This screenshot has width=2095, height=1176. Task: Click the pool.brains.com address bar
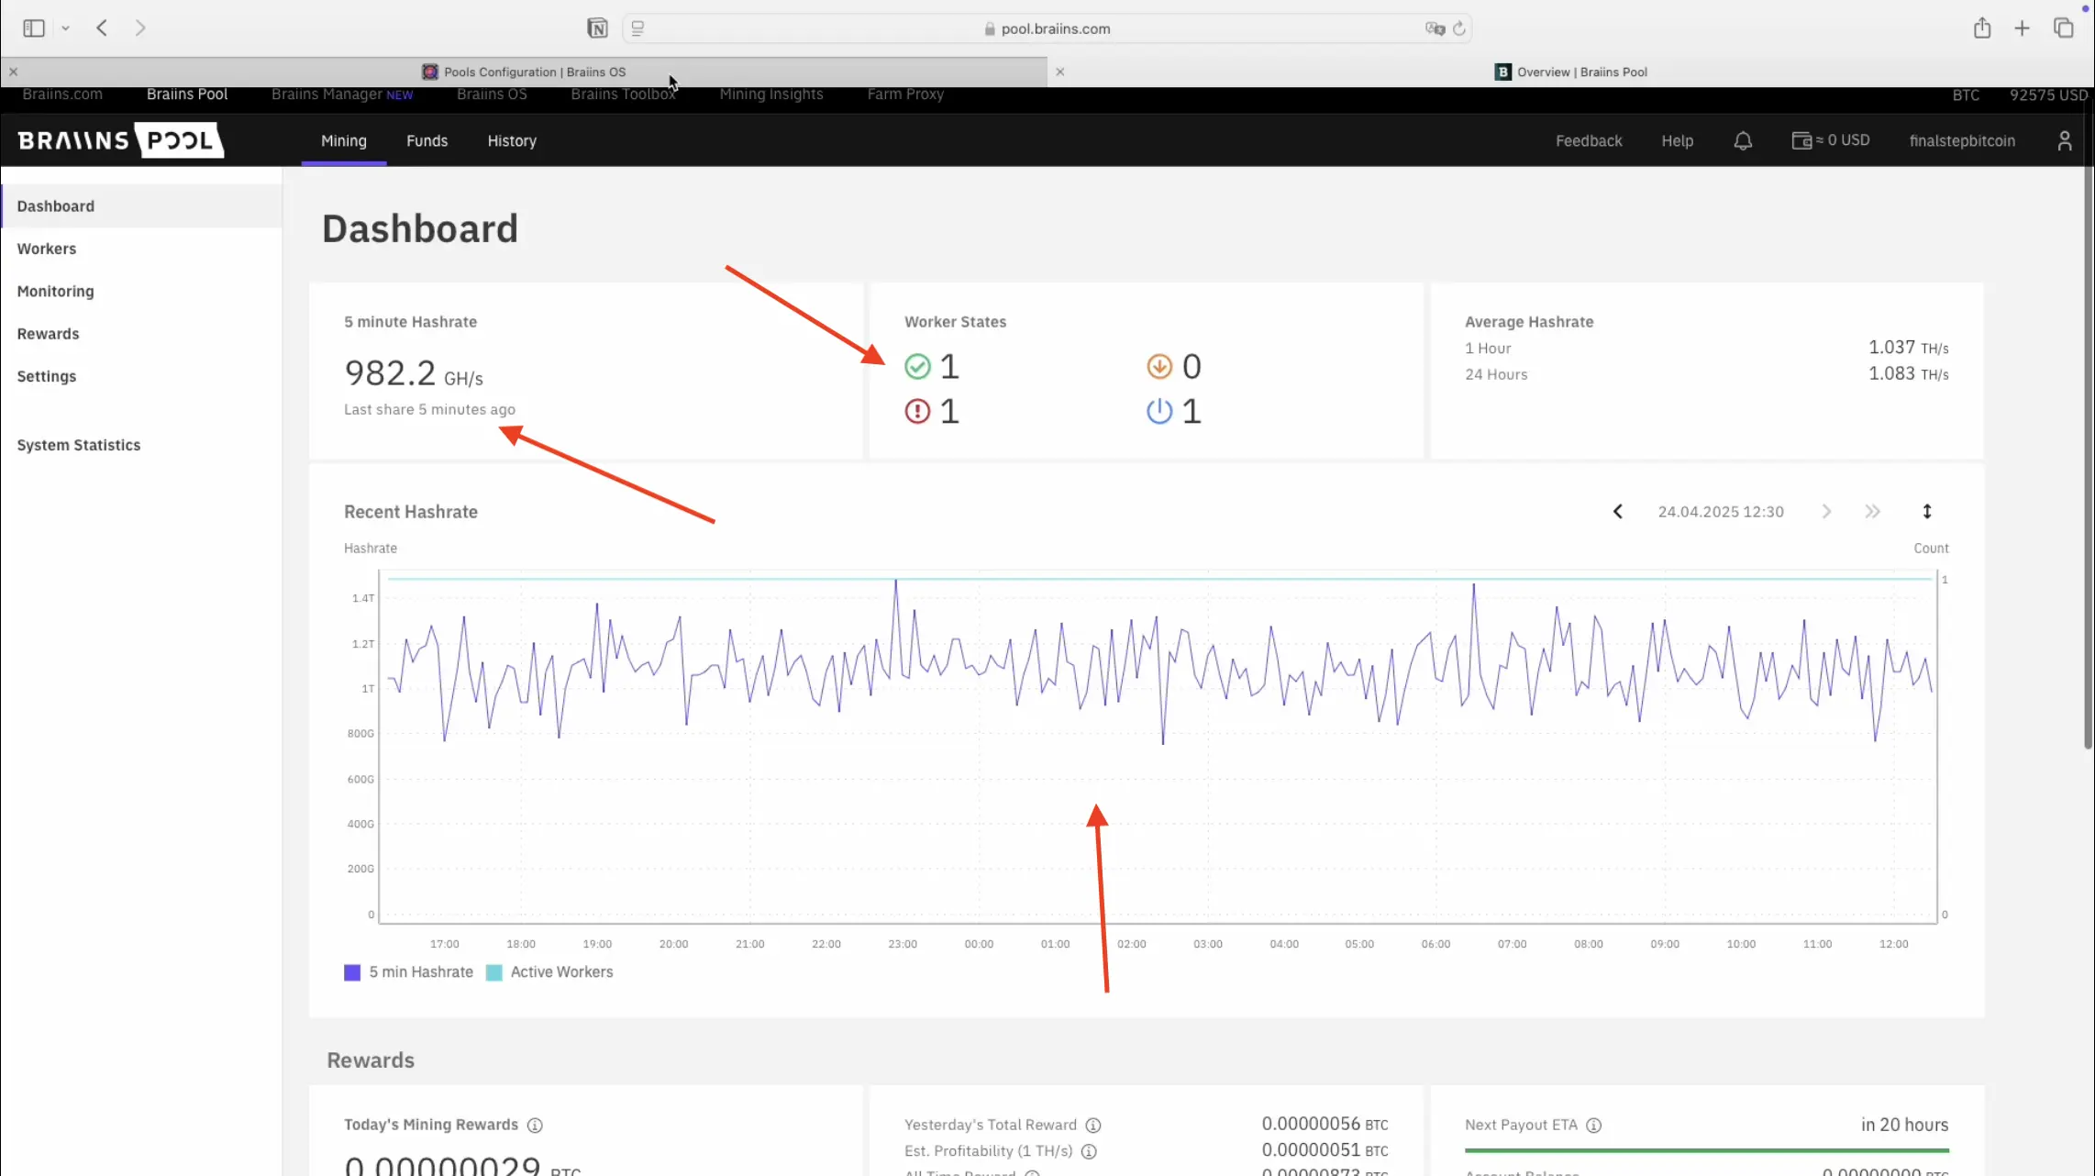tap(1055, 28)
